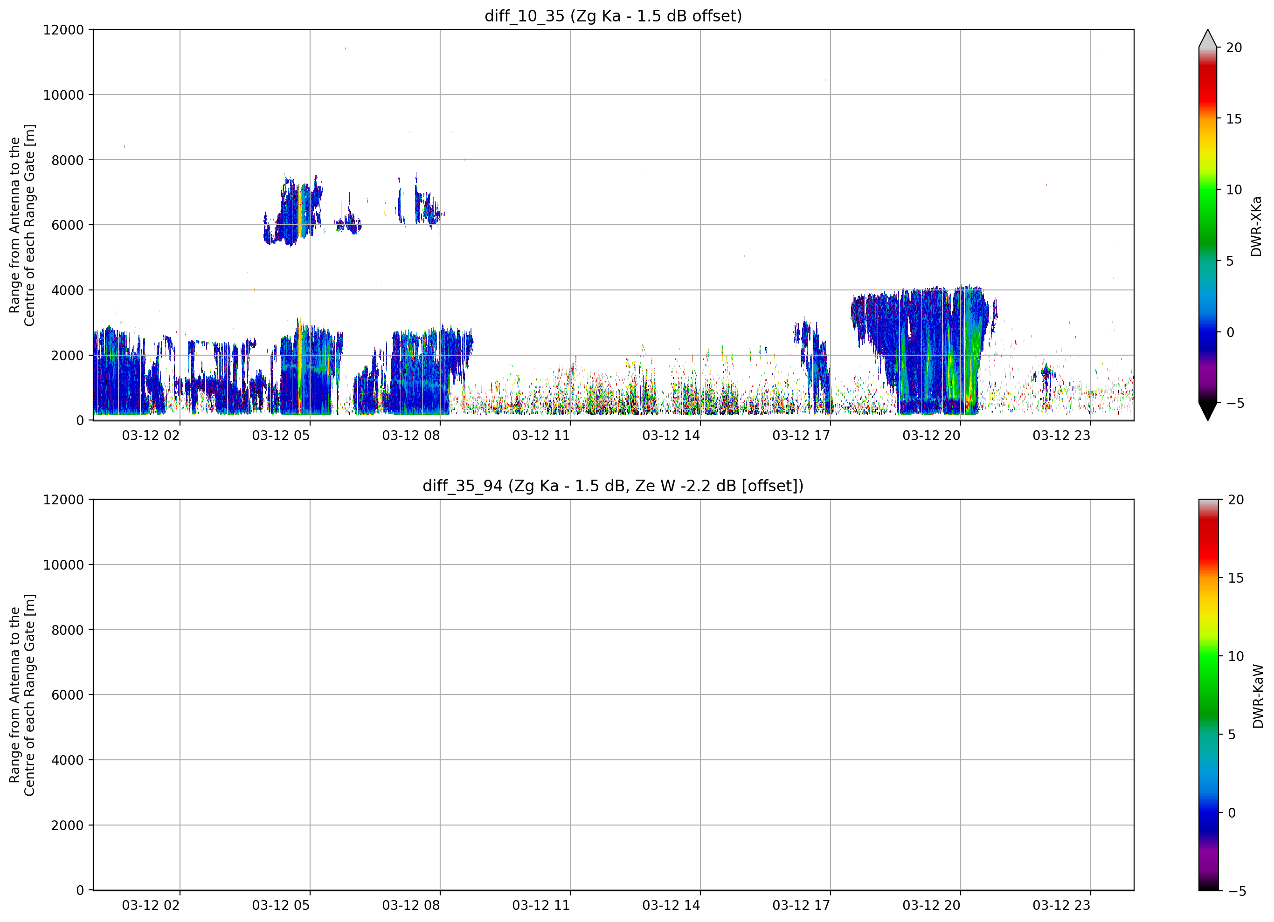Click the 12000 y-tick on the bottom plot

(x=63, y=500)
